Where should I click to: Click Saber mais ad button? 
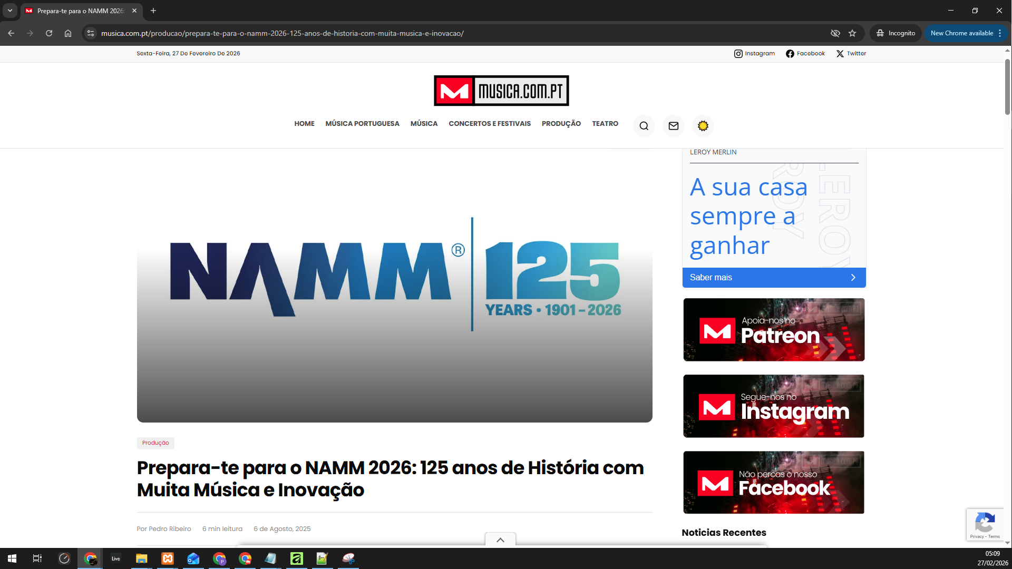click(774, 278)
